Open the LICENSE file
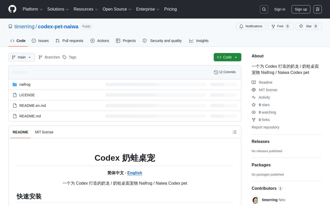The height and width of the screenshot is (206, 330). click(x=27, y=95)
